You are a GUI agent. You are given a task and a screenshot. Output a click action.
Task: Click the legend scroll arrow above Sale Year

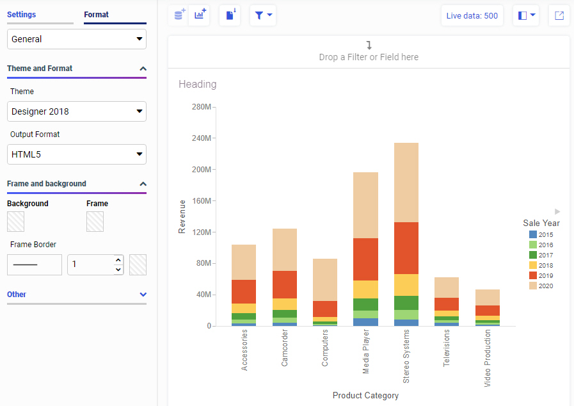click(x=557, y=211)
